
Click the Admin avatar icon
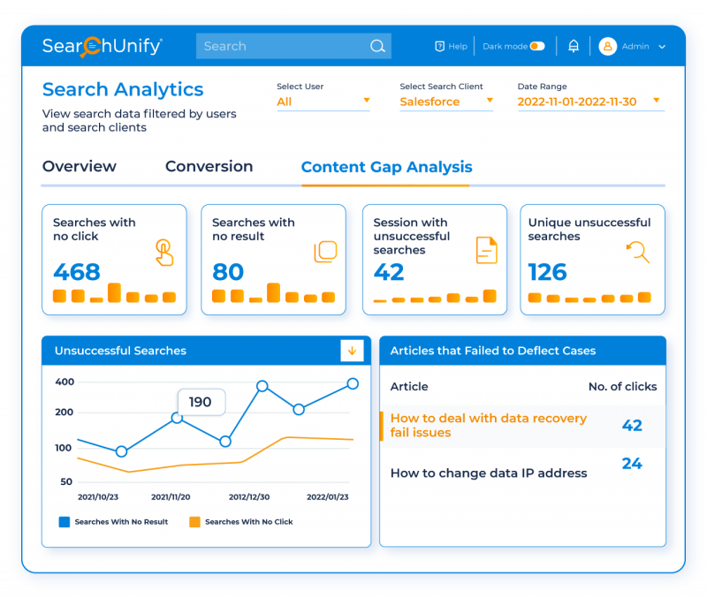[x=607, y=47]
